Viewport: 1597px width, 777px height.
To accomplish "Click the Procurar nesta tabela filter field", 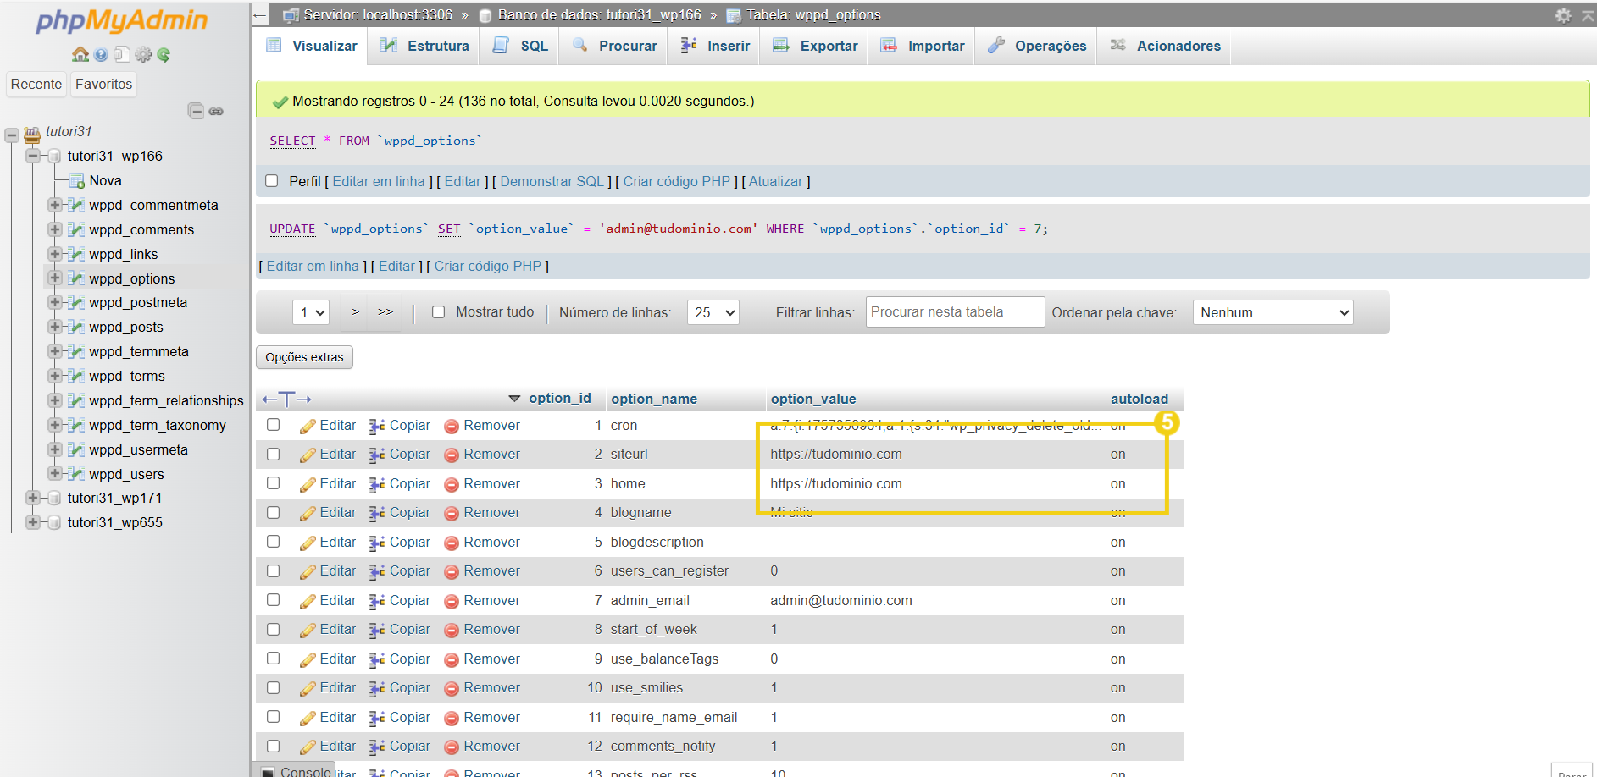I will click(x=954, y=312).
